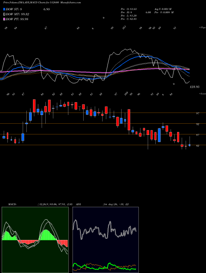Image resolution: width=206 pixels, height=273 pixels.
Task: Open the ADX indicator panel
Action: coord(105,240)
